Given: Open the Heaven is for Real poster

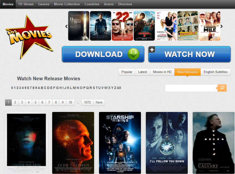Looking at the screenshot, I should [79, 26].
